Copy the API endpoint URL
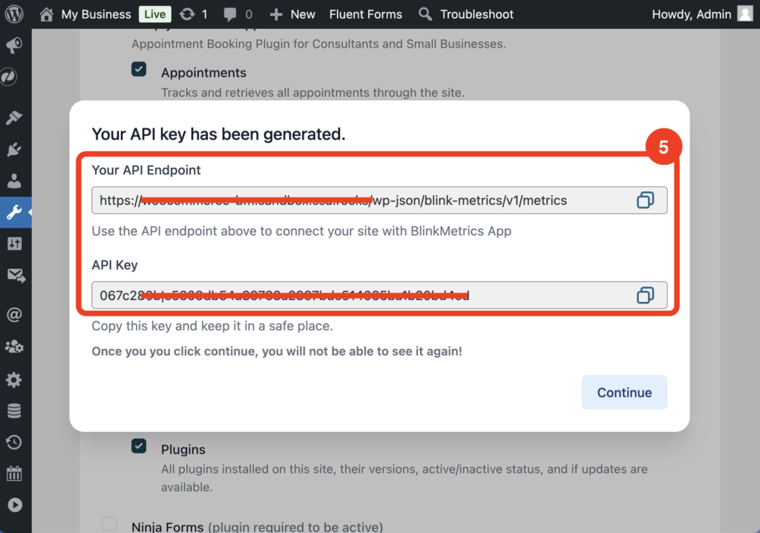This screenshot has height=533, width=760. tap(645, 200)
